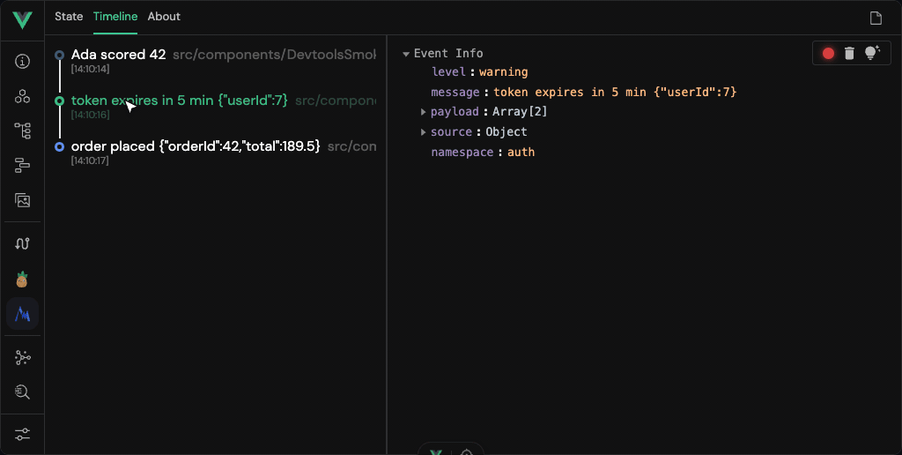Open the Pinia pineapple icon
902x455 pixels.
[x=22, y=280]
